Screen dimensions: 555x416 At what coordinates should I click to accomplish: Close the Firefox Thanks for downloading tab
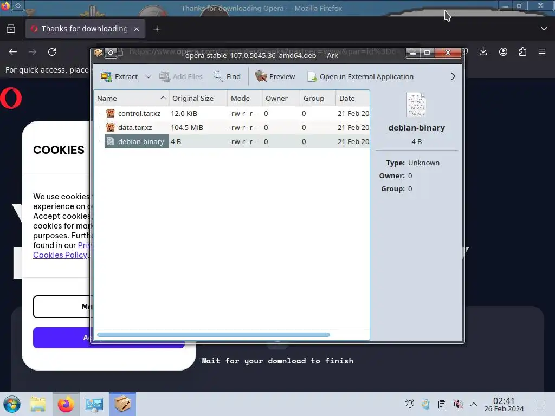click(137, 29)
